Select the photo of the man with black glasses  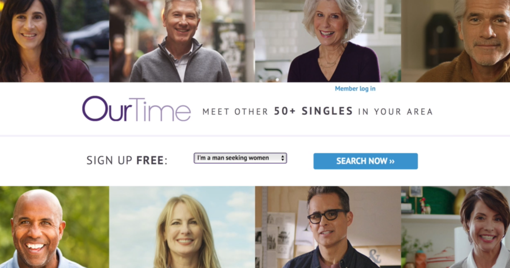[x=328, y=227]
